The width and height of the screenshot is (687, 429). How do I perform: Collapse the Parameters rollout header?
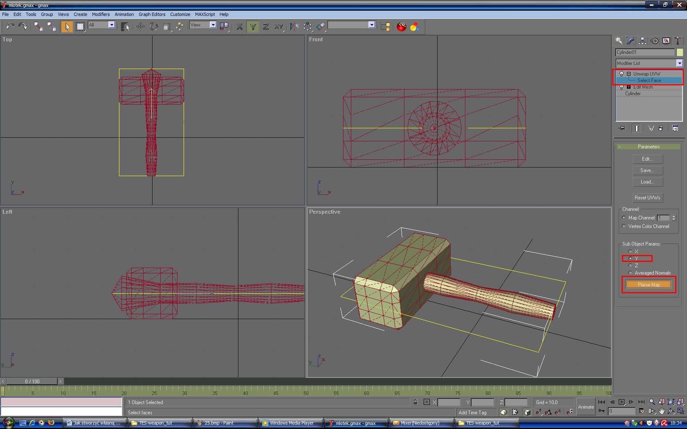(649, 147)
